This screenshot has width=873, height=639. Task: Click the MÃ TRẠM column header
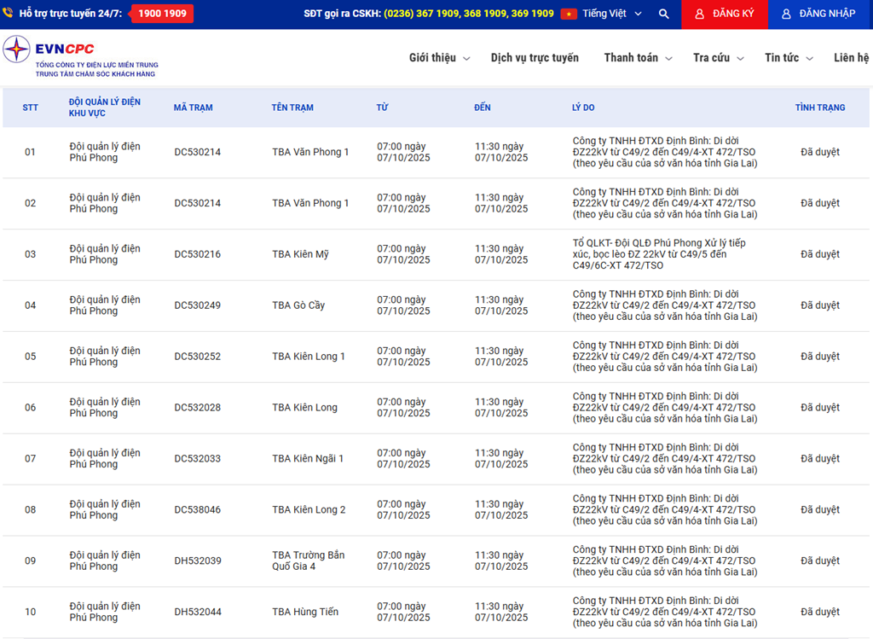click(x=193, y=107)
